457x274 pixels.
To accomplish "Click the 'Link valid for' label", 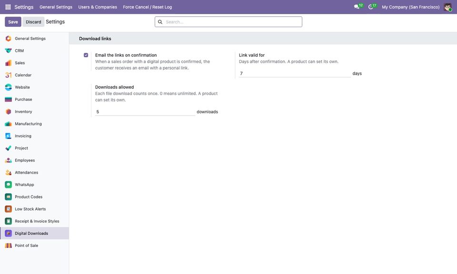I will tap(252, 55).
